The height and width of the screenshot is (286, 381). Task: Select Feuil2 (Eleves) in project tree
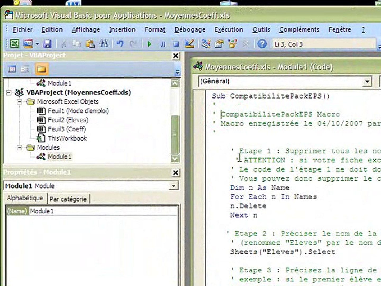(68, 120)
